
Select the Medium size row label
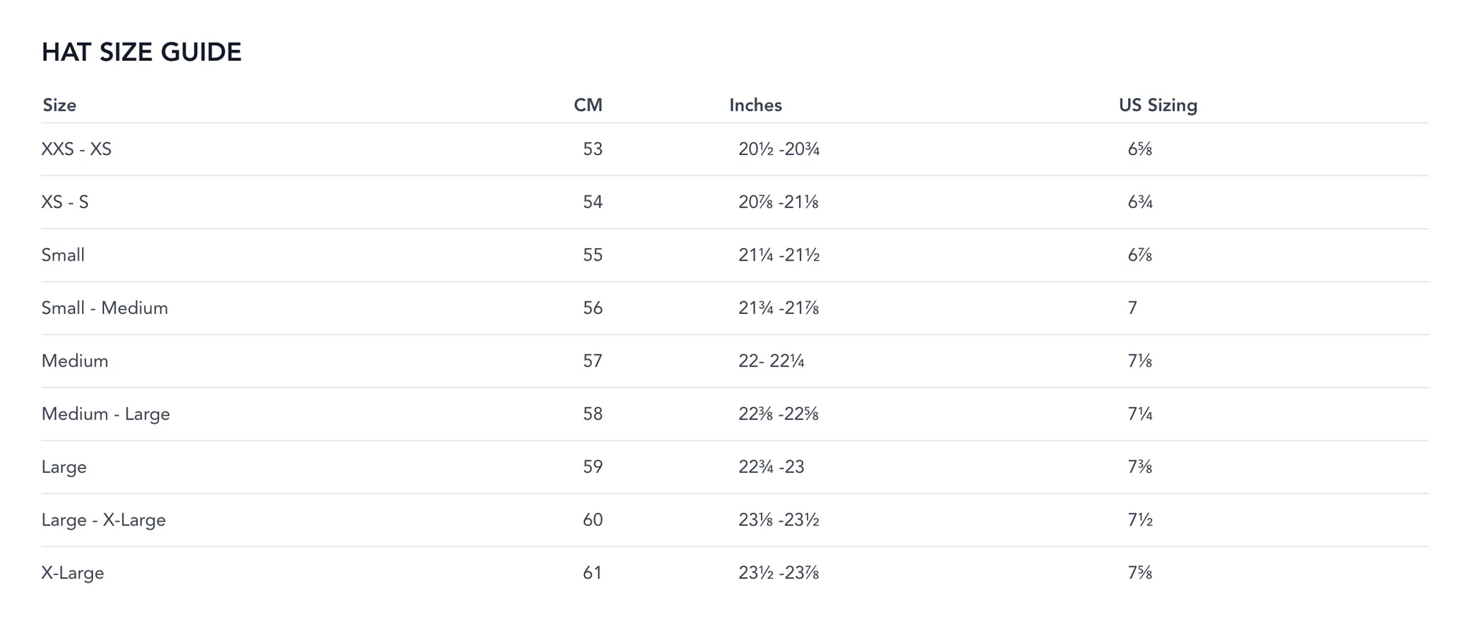tap(75, 361)
